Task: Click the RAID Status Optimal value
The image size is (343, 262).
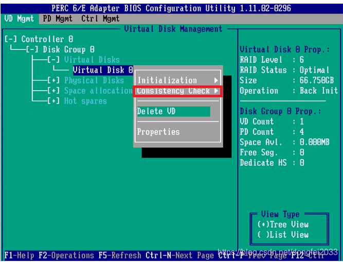Action: 314,70
